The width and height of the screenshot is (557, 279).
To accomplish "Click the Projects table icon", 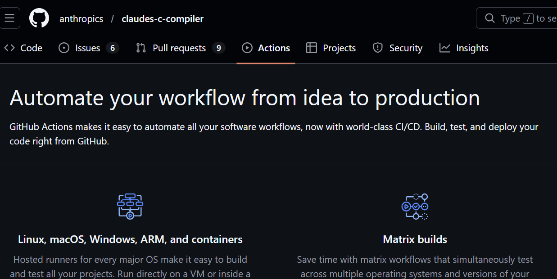I will click(x=311, y=48).
